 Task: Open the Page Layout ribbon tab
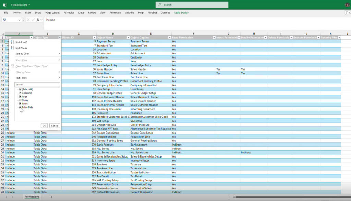pos(52,13)
